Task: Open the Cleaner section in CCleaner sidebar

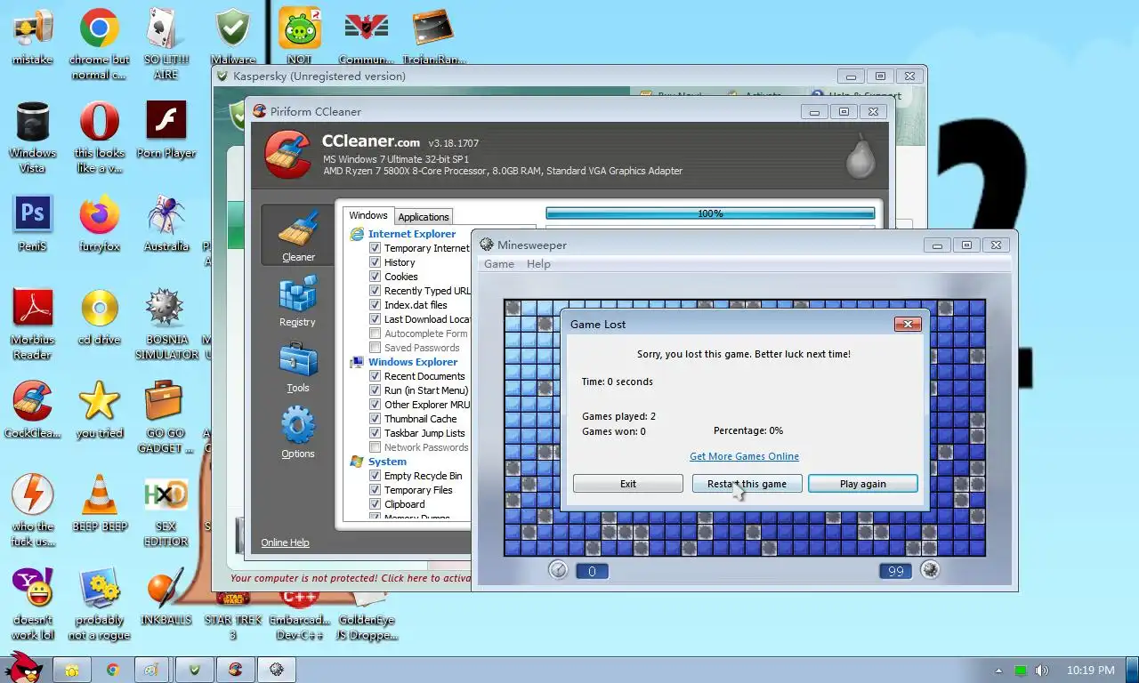Action: pos(298,235)
